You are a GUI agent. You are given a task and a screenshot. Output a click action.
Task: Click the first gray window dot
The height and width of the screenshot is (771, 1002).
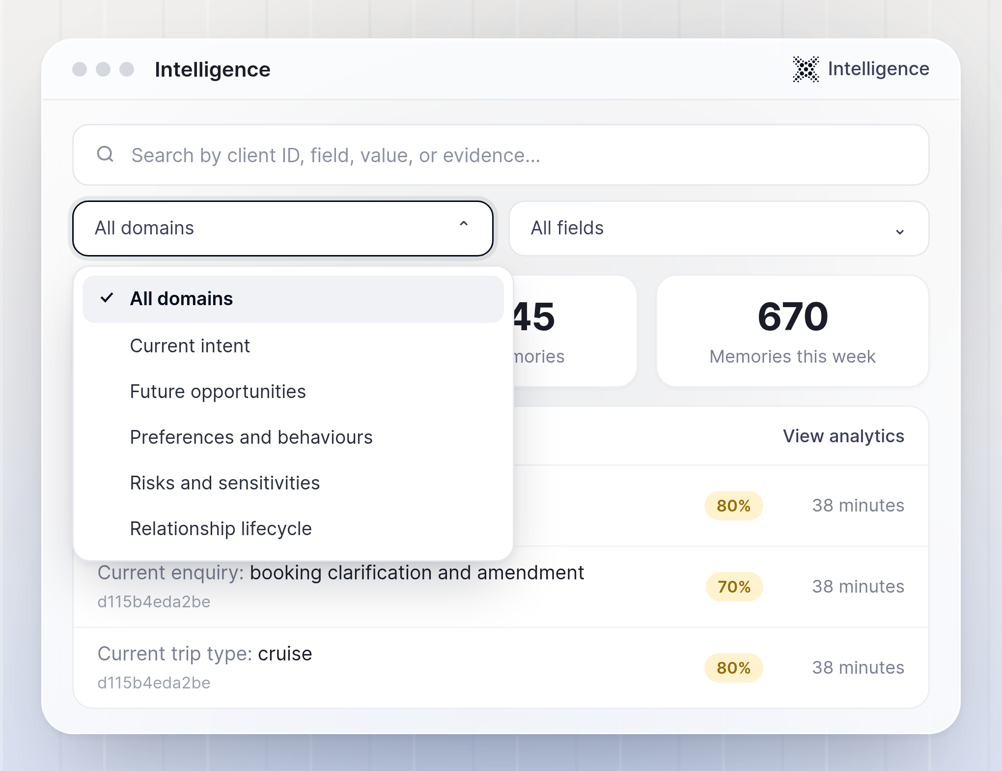80,69
